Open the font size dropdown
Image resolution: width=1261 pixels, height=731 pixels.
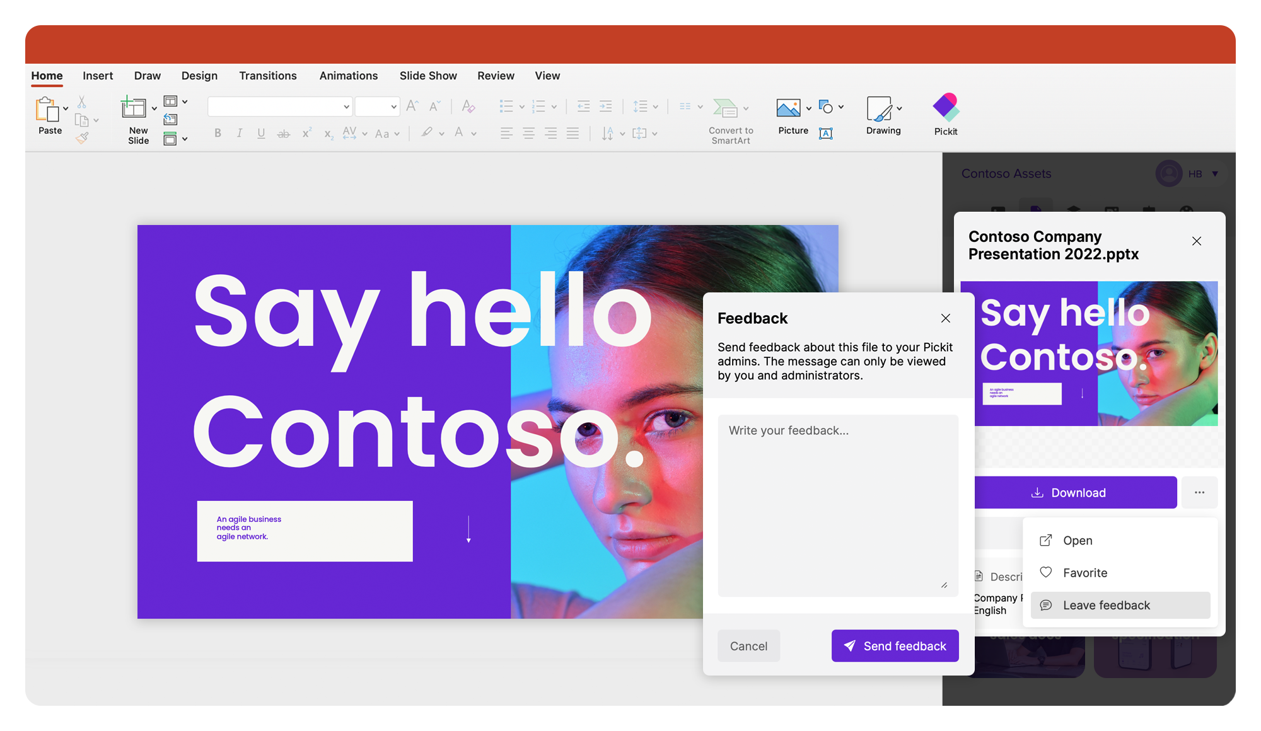click(x=377, y=106)
